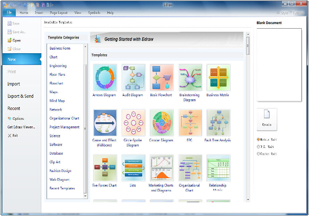The width and height of the screenshot is (309, 216).
Task: Select the Fault Tree Analysis icon
Action: click(218, 123)
